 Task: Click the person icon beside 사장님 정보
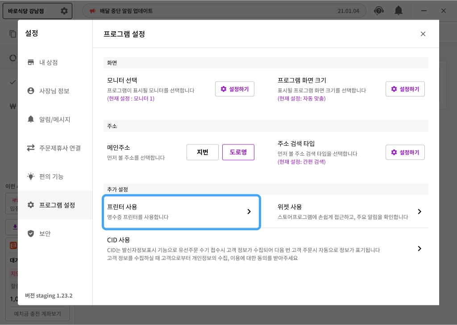[31, 91]
